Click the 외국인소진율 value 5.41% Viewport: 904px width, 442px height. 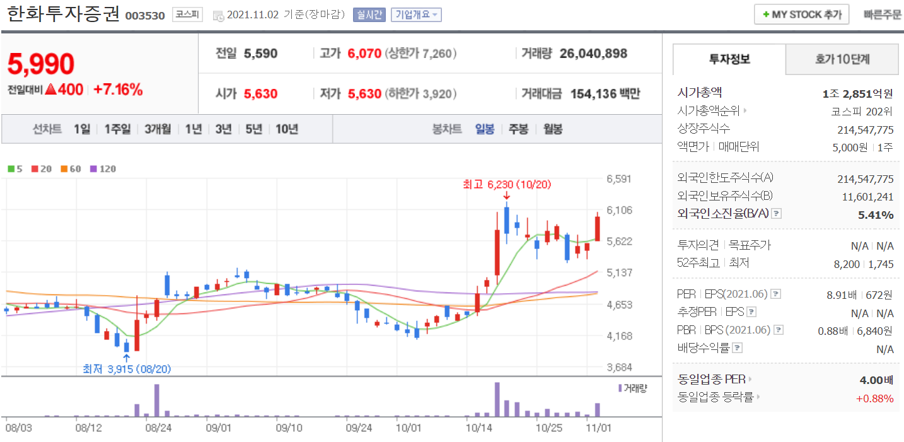pos(876,214)
